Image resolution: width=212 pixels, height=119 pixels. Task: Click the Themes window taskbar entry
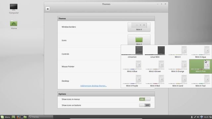[41, 117]
